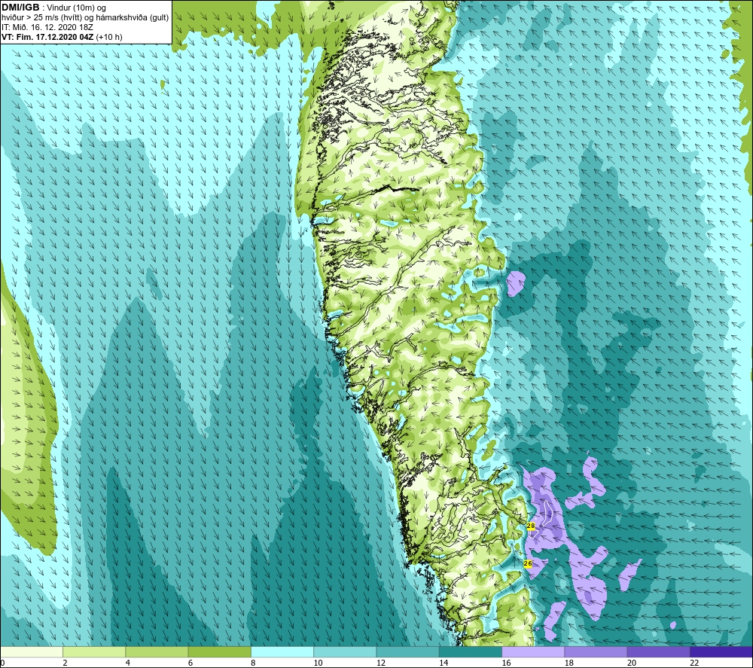
Task: Click the 14–16 m/s dark teal scale swatch
Action: coord(471,651)
